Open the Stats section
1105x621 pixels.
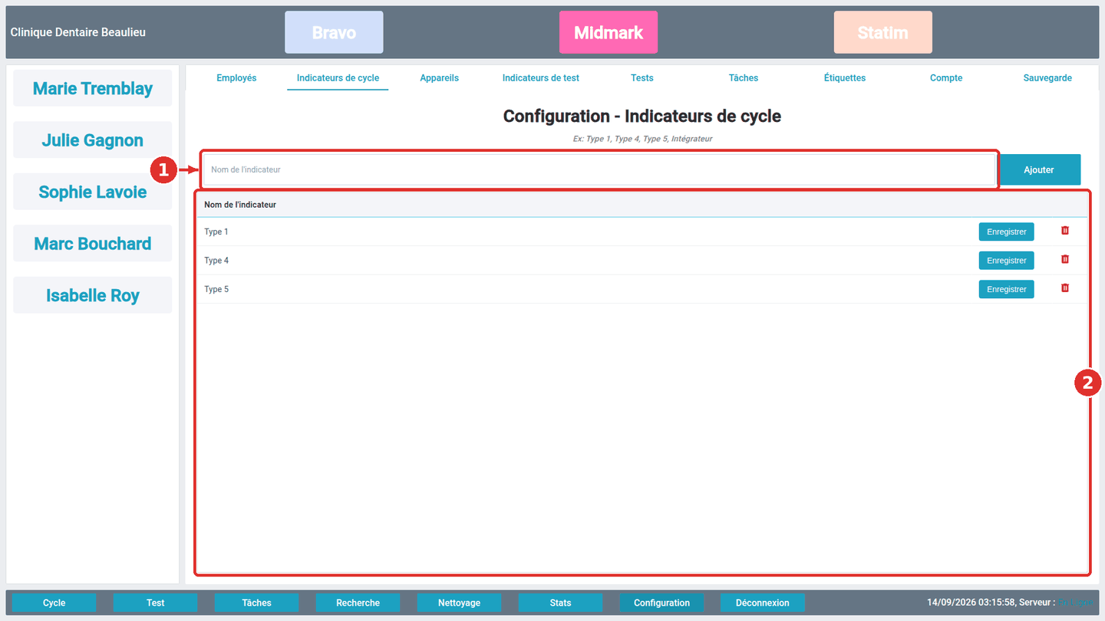pyautogui.click(x=561, y=603)
